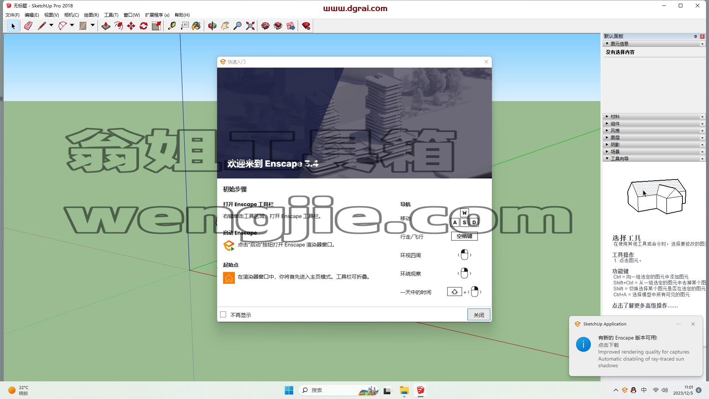
Task: Select the Offset tool
Action: (x=119, y=26)
